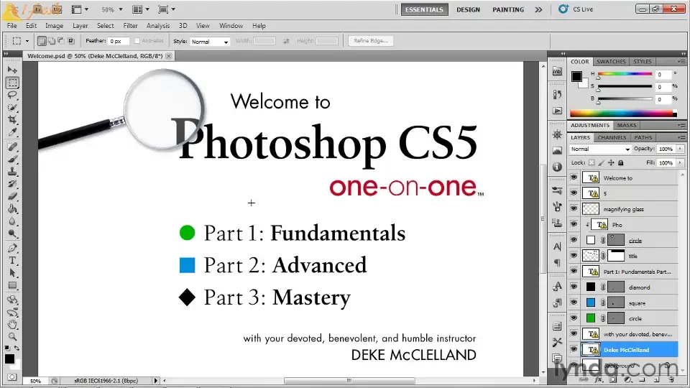
Task: Select the Clone Stamp tool
Action: (x=12, y=172)
